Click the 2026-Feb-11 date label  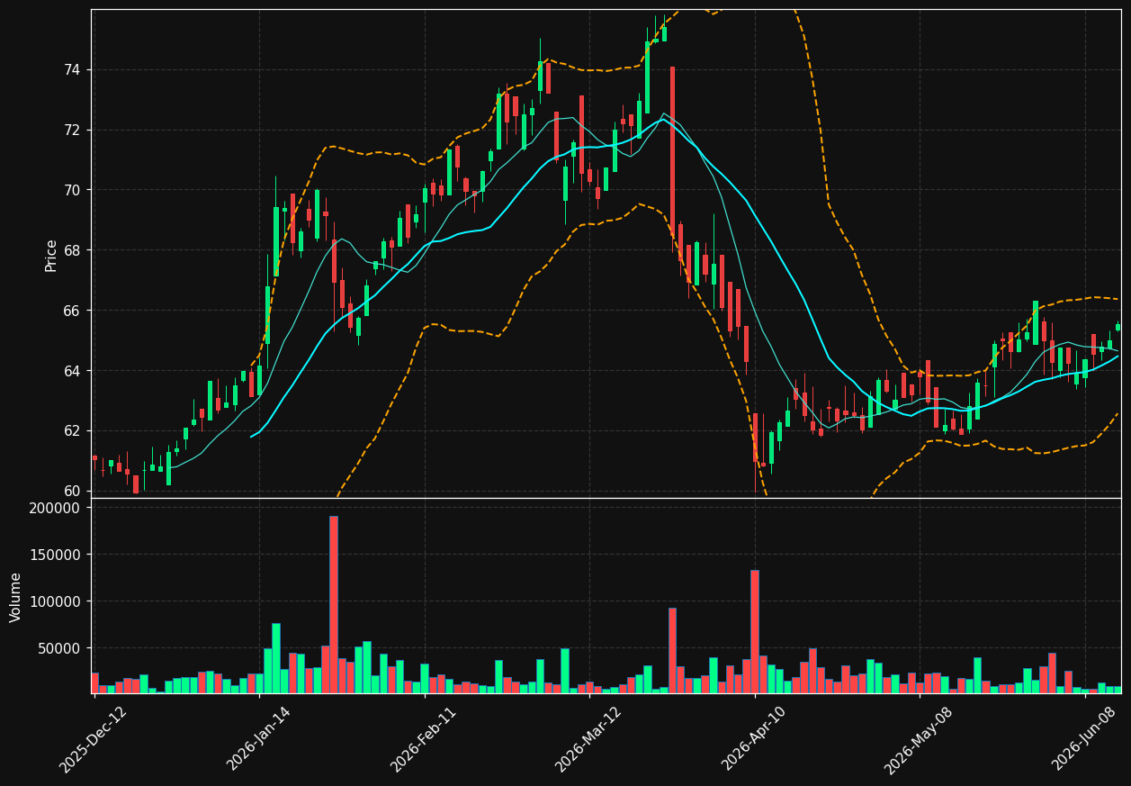point(424,738)
